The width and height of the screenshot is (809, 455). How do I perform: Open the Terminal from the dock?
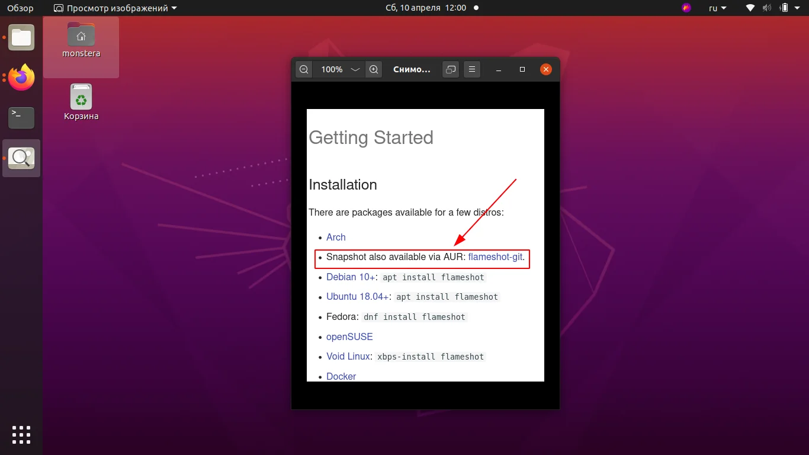click(21, 117)
